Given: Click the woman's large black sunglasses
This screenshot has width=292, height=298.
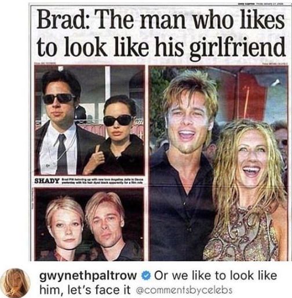Looking at the screenshot, I should point(118,120).
